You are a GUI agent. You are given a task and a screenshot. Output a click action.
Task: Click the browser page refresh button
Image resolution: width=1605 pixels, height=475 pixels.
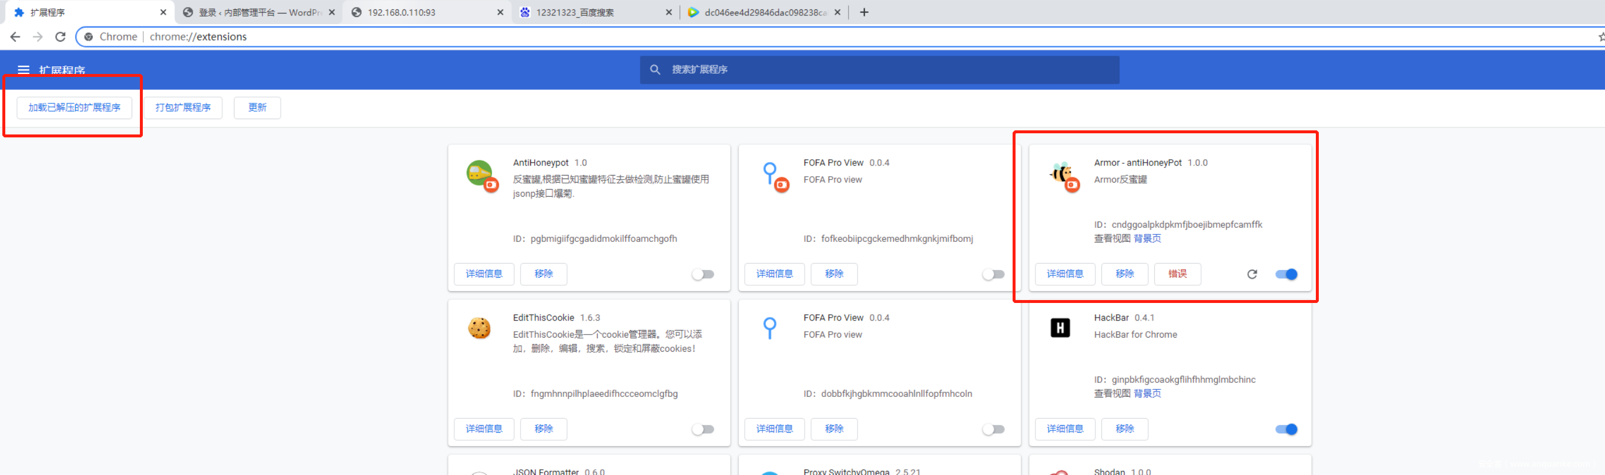(61, 37)
